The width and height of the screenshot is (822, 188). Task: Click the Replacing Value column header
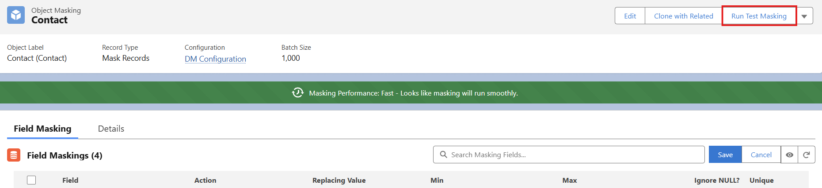pyautogui.click(x=339, y=180)
